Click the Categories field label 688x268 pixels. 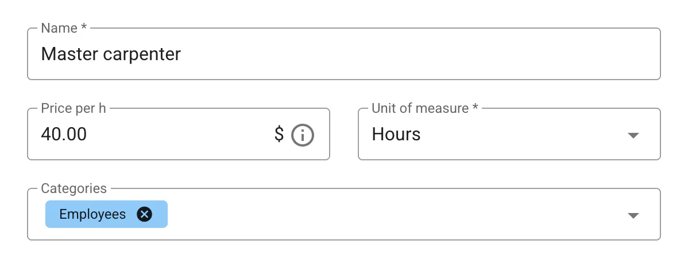[74, 188]
